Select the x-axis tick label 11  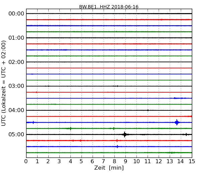coord(148,162)
